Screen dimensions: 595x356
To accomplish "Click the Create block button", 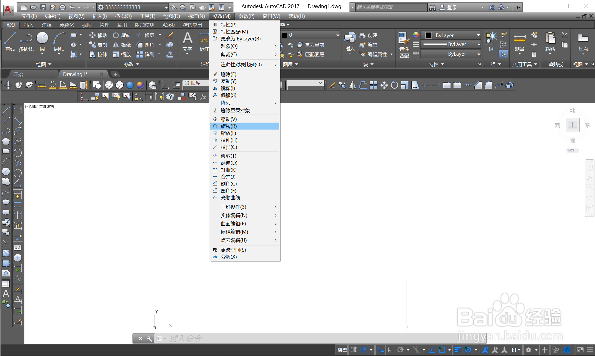I will [369, 35].
